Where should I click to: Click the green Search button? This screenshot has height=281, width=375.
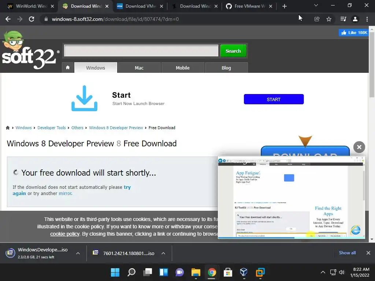click(233, 50)
